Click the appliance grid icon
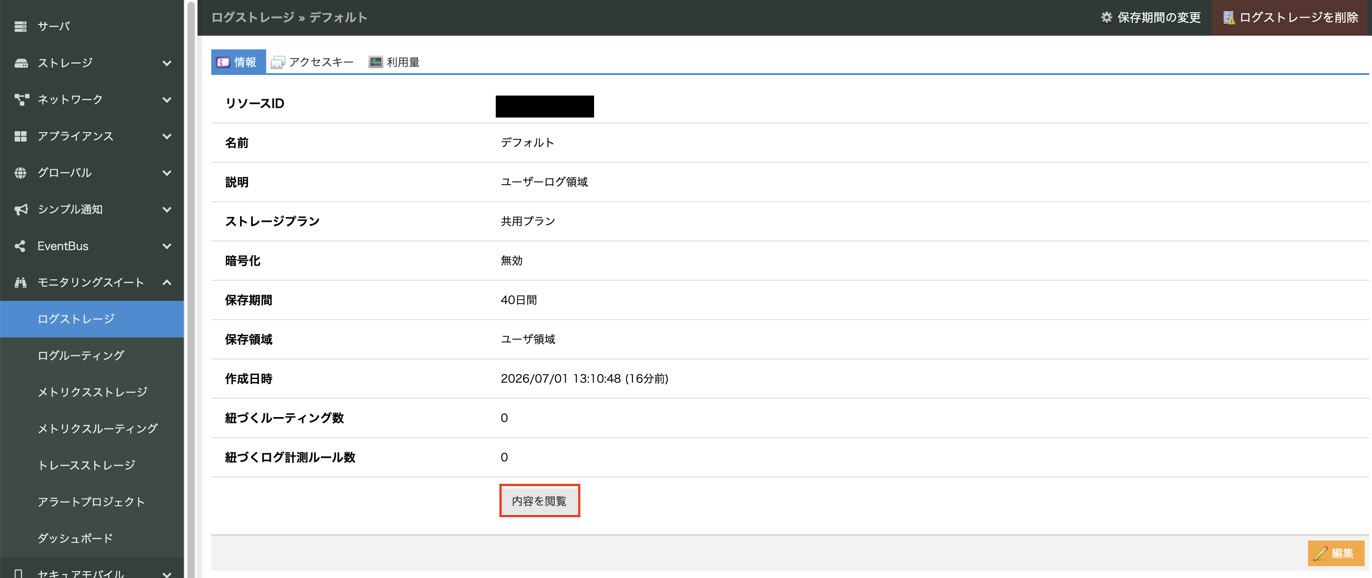This screenshot has width=1372, height=578. tap(21, 136)
